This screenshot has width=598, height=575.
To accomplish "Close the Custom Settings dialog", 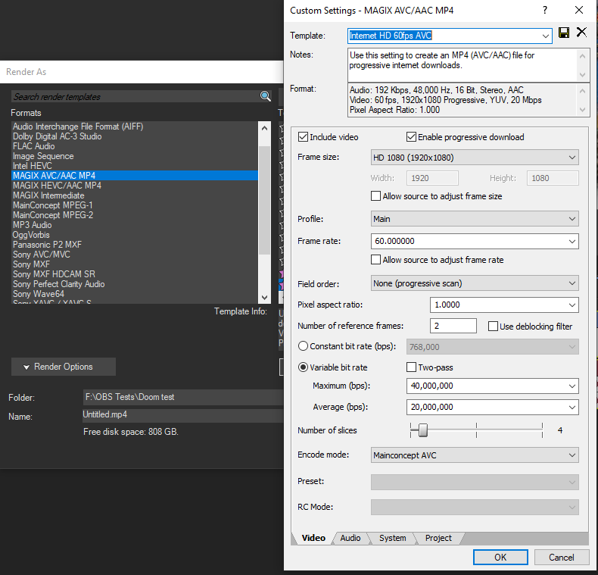I will coord(579,11).
